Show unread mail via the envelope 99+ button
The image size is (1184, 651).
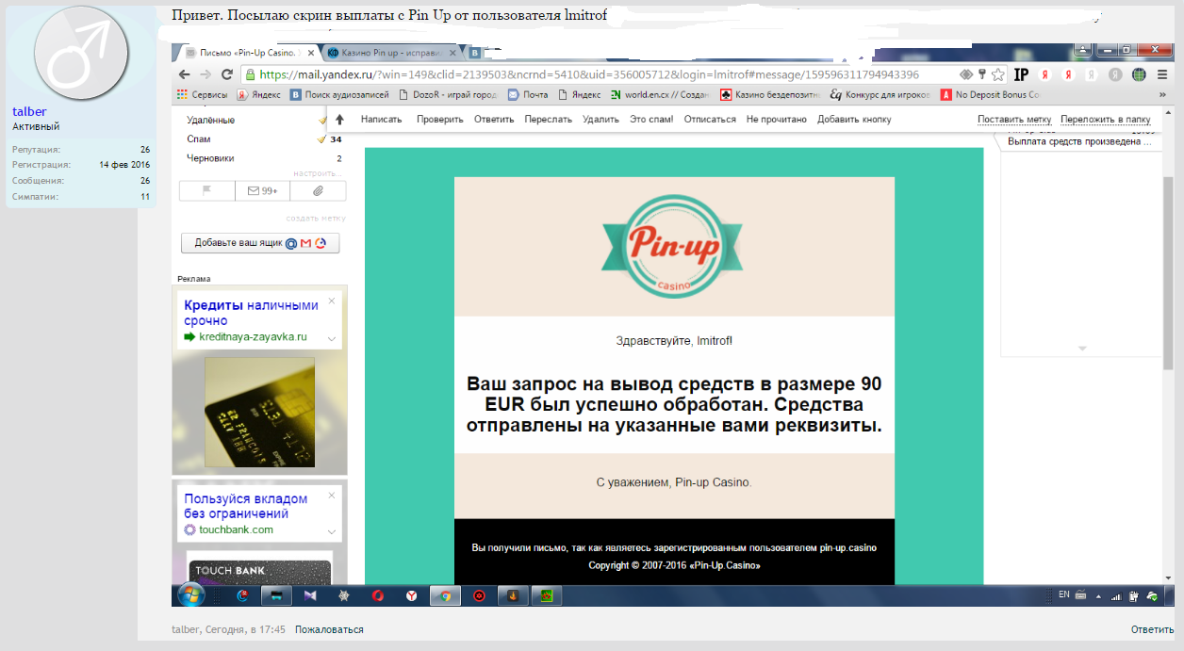point(262,191)
